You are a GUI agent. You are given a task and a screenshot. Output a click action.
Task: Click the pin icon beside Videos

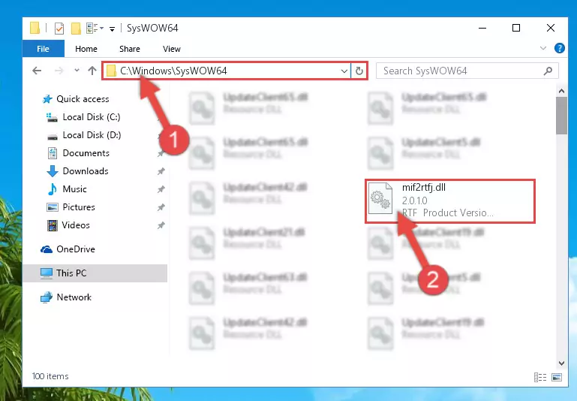(161, 225)
